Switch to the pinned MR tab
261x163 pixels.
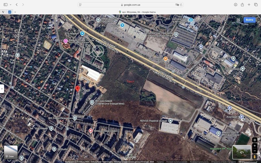coord(10,12)
